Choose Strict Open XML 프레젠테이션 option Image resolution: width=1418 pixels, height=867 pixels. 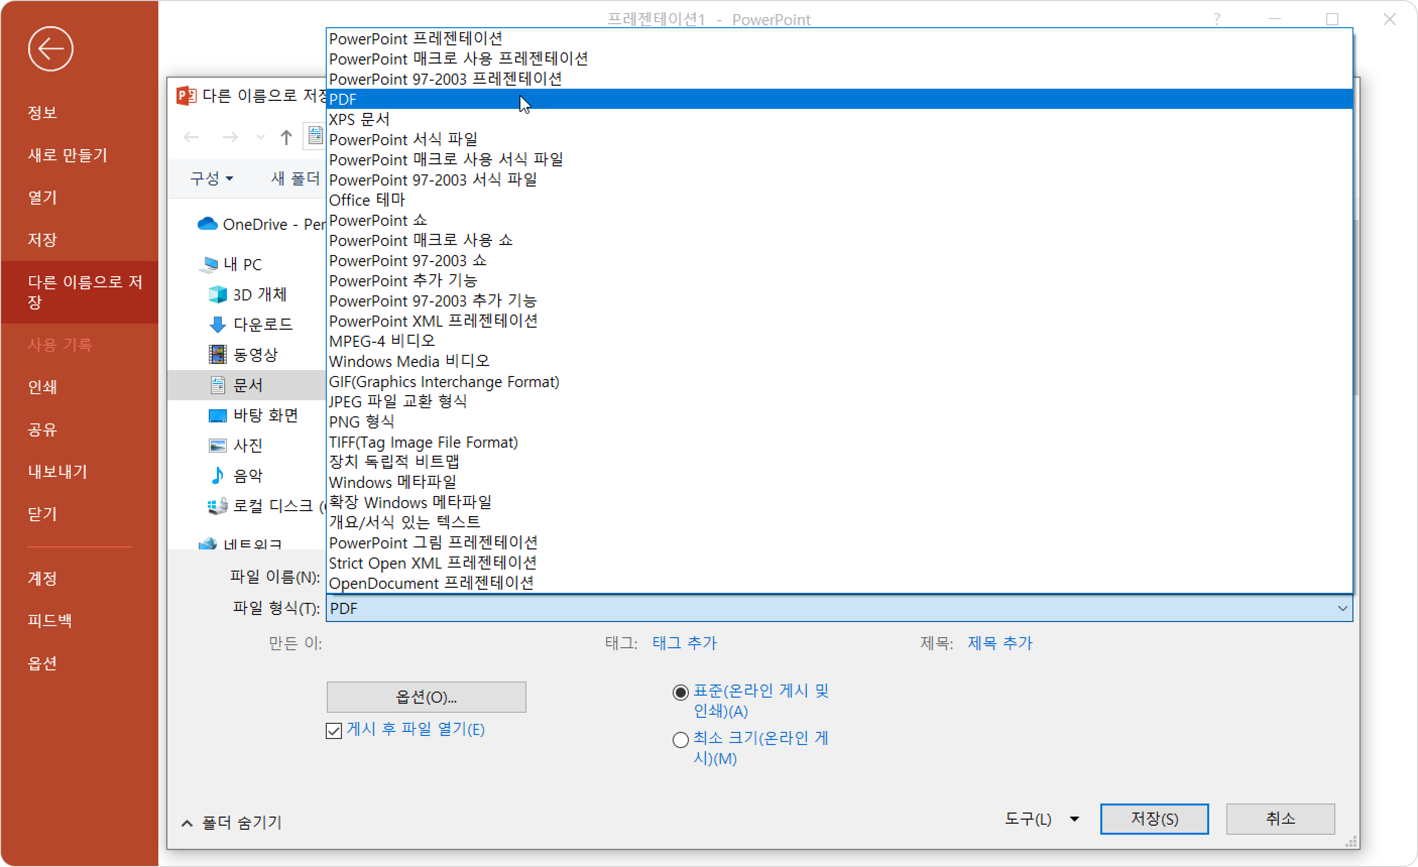coord(839,563)
